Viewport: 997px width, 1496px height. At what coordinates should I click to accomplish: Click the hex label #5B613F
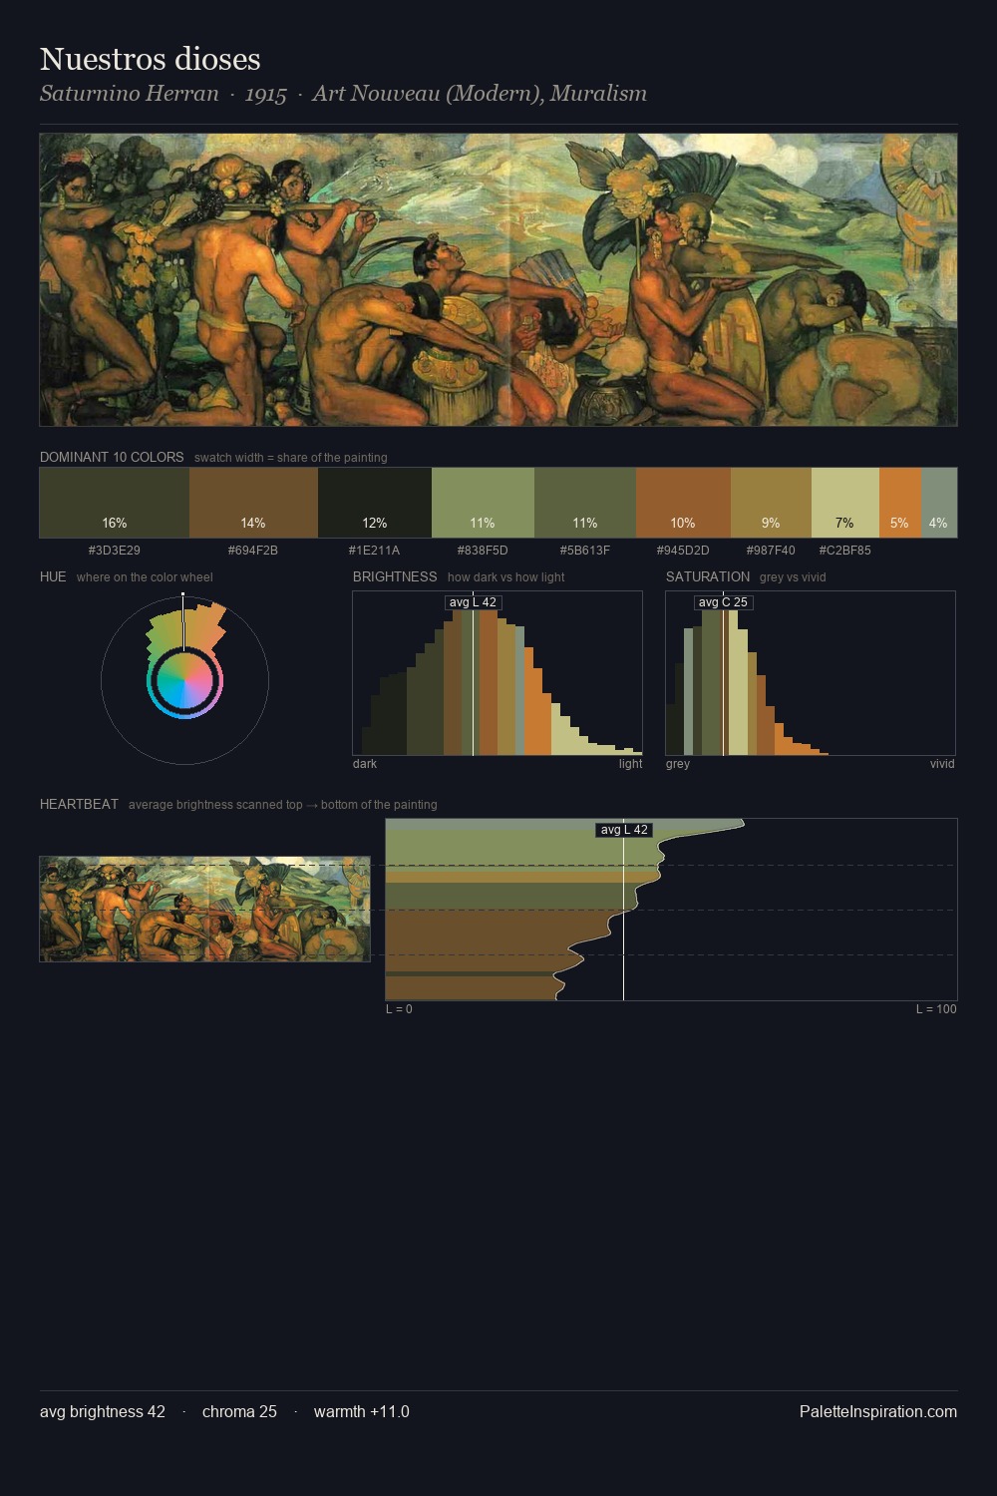coord(585,551)
